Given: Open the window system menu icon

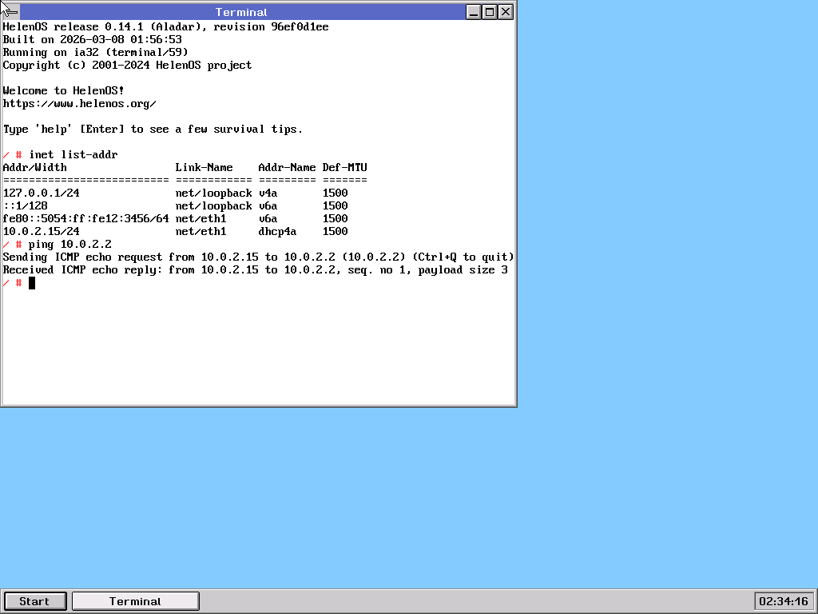Looking at the screenshot, I should [x=11, y=12].
